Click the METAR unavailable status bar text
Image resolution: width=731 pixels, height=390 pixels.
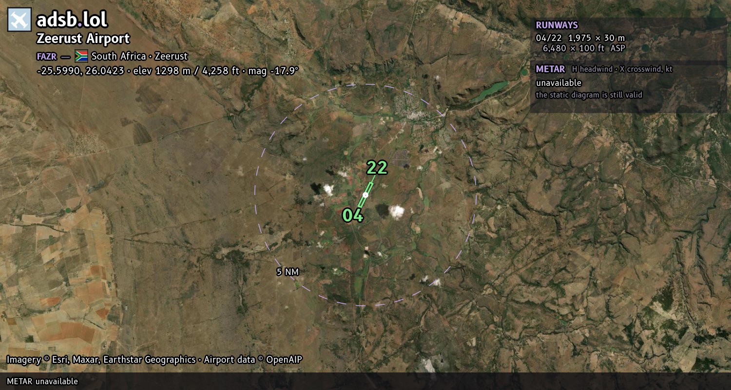(x=42, y=381)
